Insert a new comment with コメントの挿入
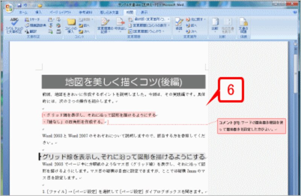 (71, 26)
